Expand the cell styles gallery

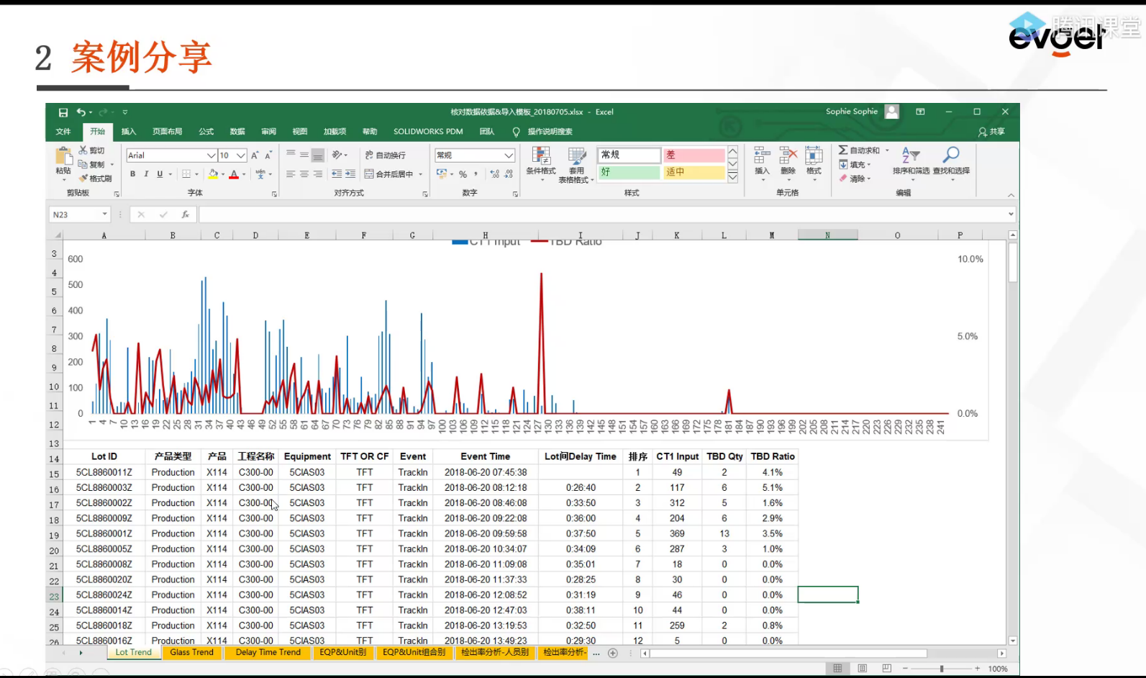click(x=733, y=178)
